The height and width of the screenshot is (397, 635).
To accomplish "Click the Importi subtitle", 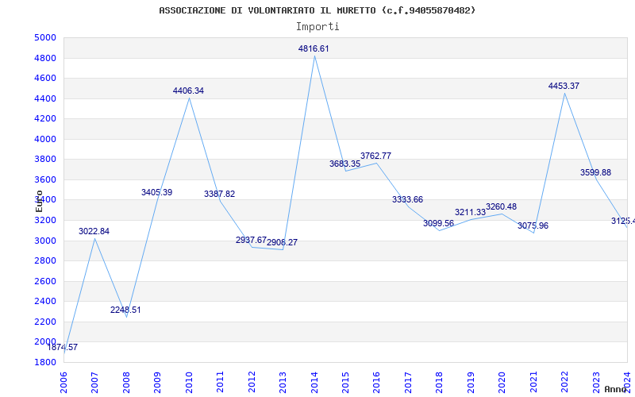I will click(x=317, y=27).
